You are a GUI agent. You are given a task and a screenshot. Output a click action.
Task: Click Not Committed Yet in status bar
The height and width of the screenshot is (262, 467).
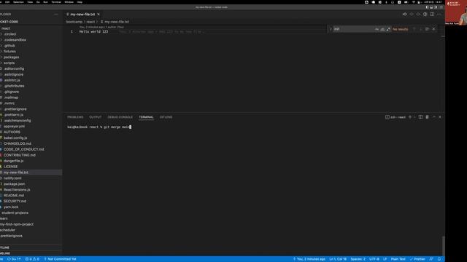[60, 259]
